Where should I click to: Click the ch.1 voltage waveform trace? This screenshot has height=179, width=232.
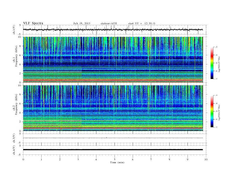tap(113, 30)
